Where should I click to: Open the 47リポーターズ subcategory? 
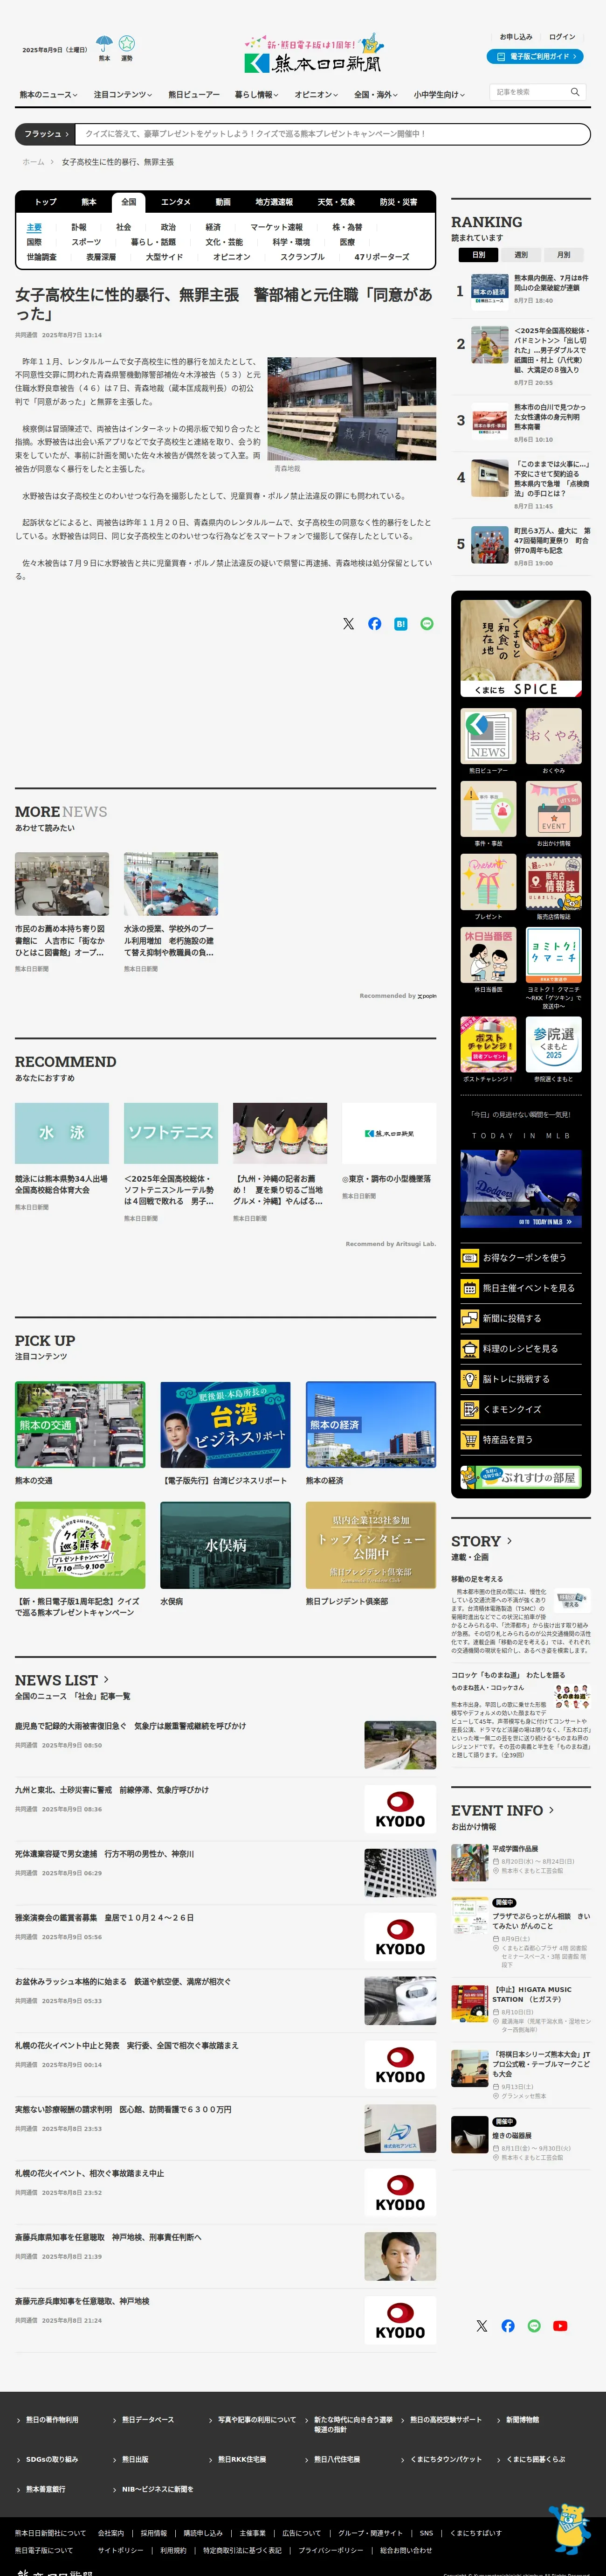[382, 257]
